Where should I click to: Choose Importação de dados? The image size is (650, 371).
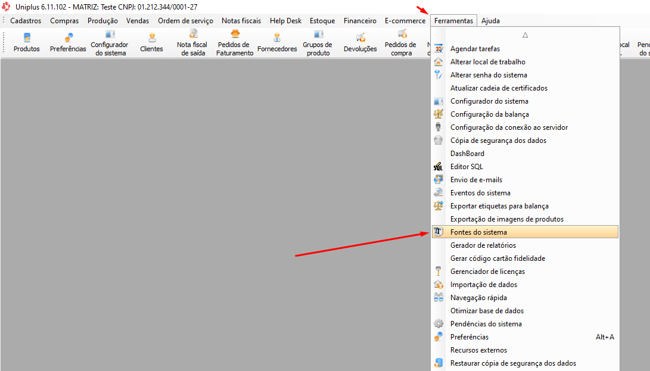(x=525, y=285)
